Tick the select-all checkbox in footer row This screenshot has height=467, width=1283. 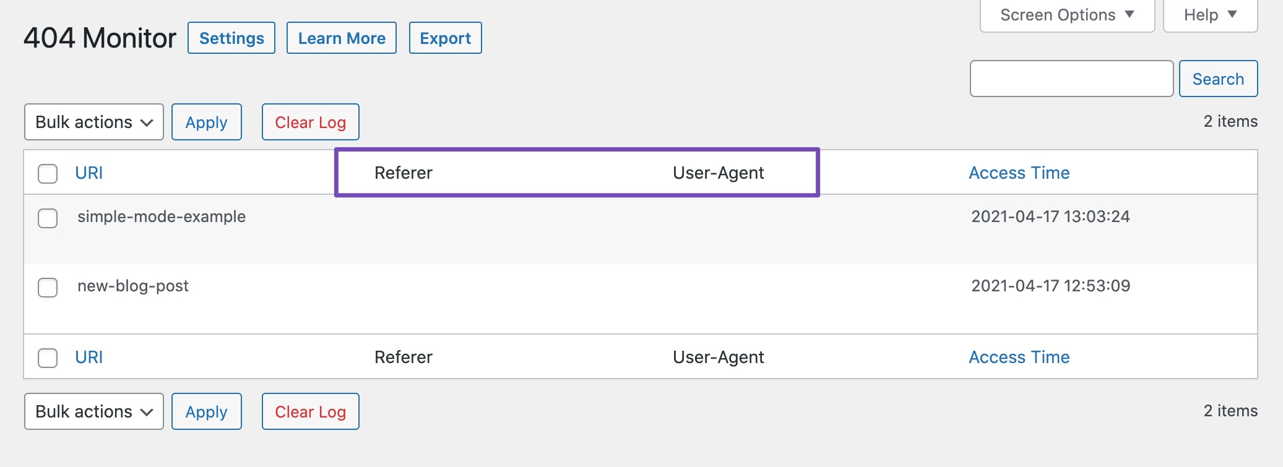pyautogui.click(x=48, y=358)
